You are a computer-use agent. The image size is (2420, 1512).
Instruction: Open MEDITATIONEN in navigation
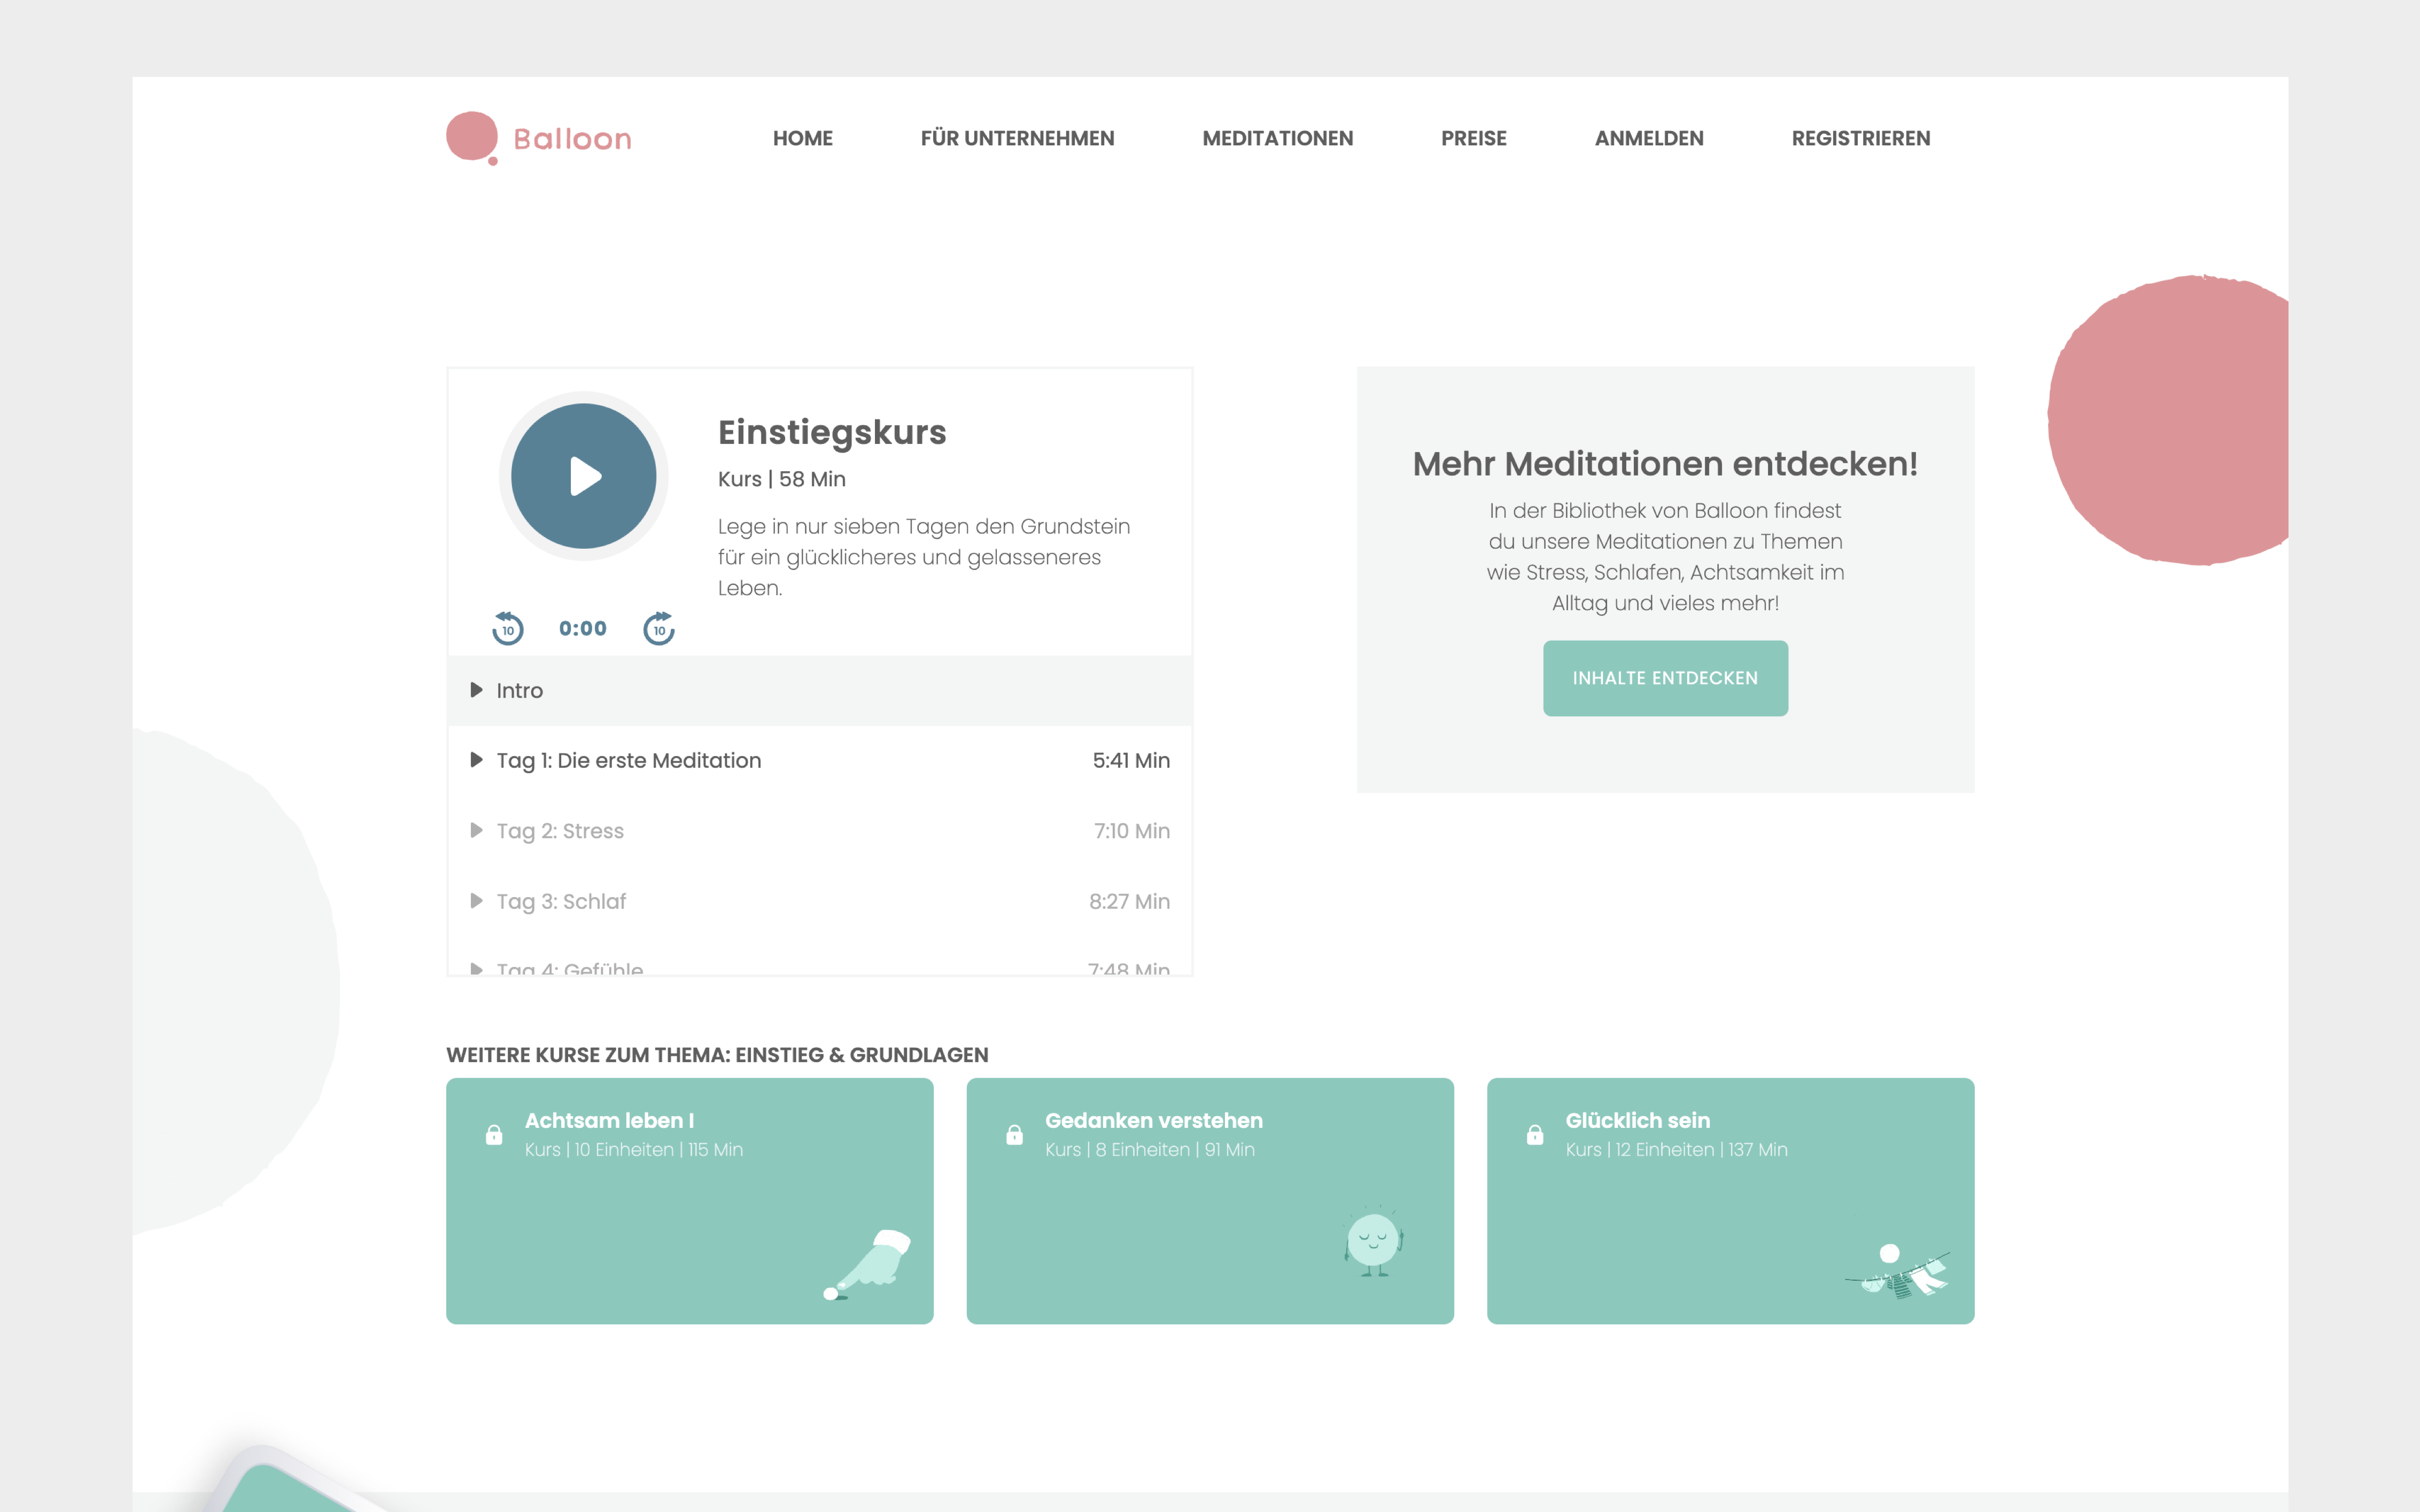1277,138
